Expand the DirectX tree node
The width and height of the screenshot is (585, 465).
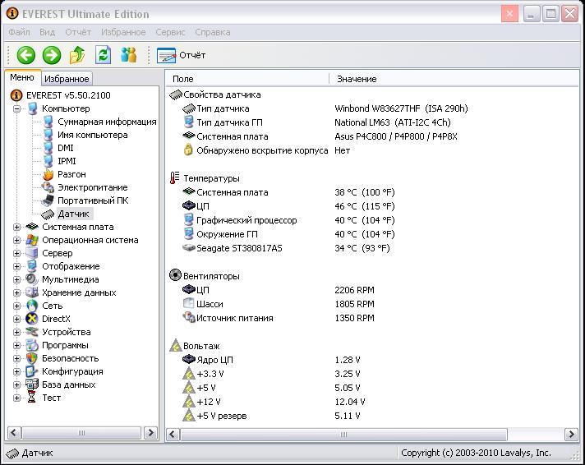(16, 319)
